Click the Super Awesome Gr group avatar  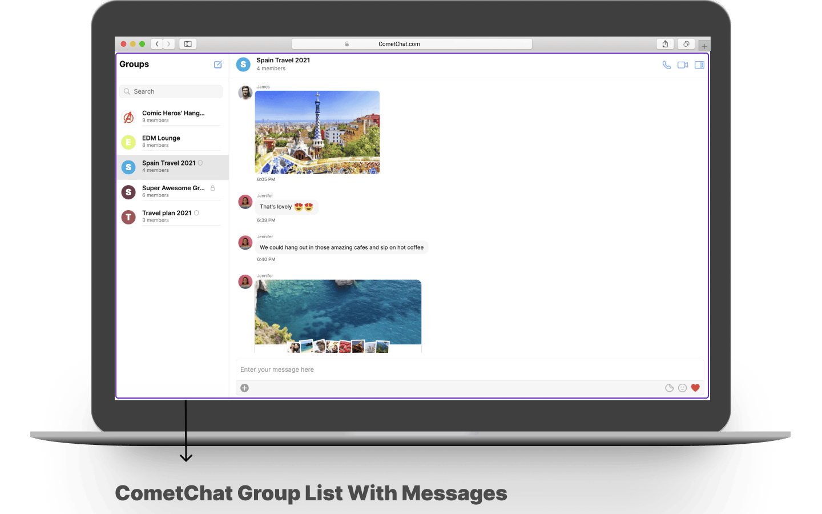pos(129,192)
